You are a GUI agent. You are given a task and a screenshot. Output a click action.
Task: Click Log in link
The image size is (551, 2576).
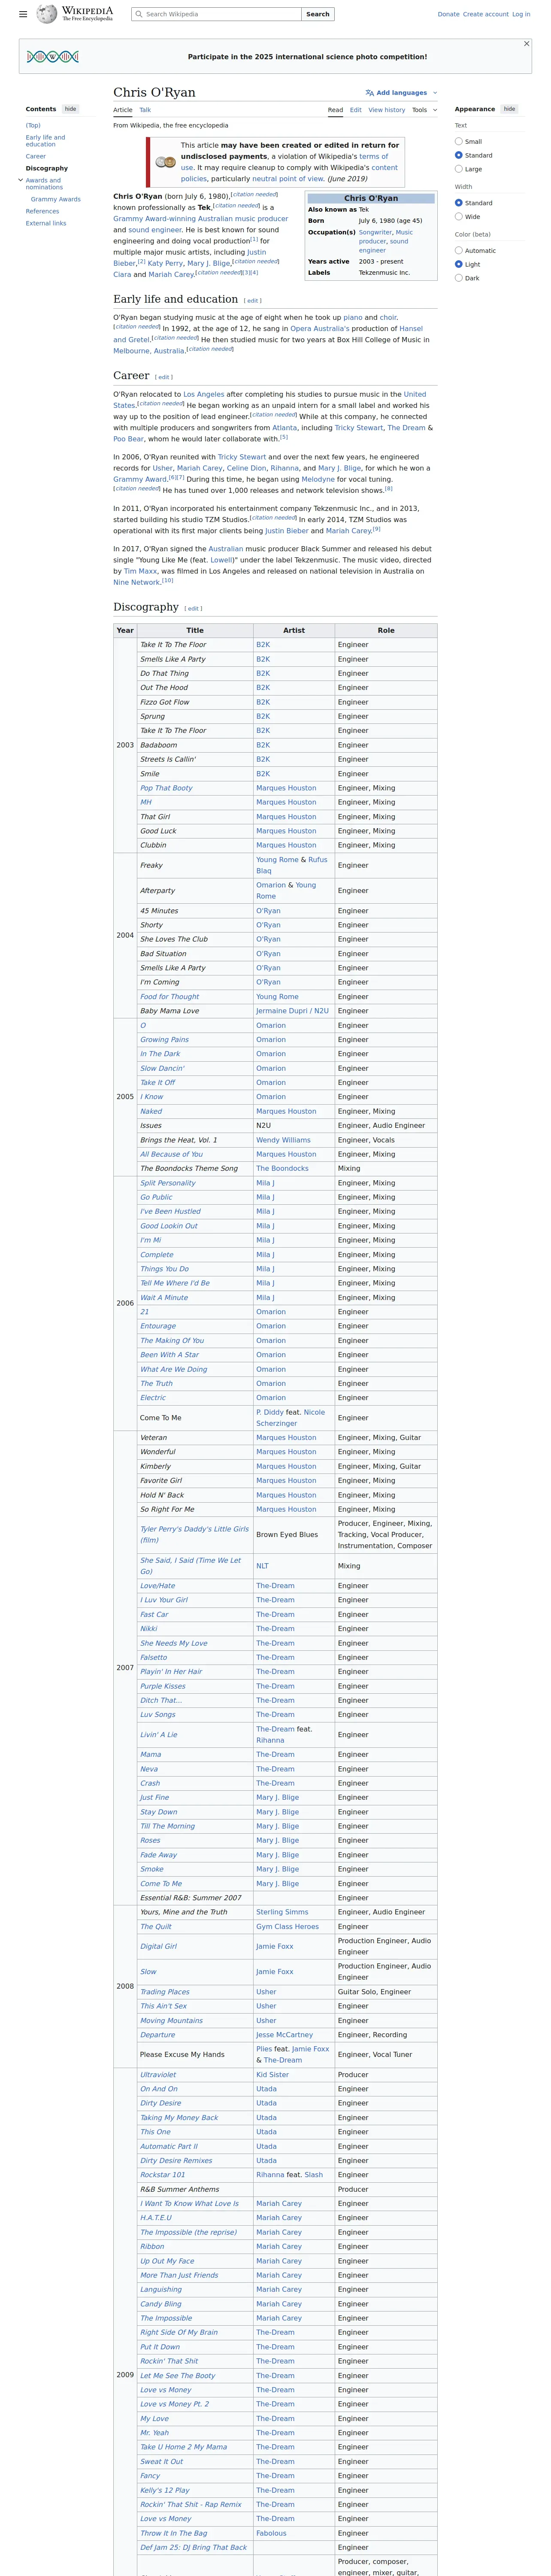521,14
